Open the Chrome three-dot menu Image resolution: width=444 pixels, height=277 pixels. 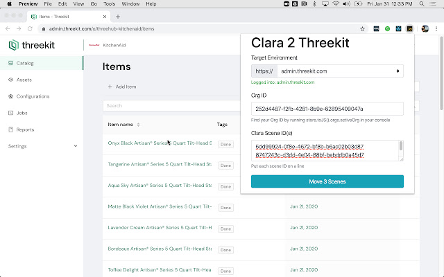pos(436,28)
